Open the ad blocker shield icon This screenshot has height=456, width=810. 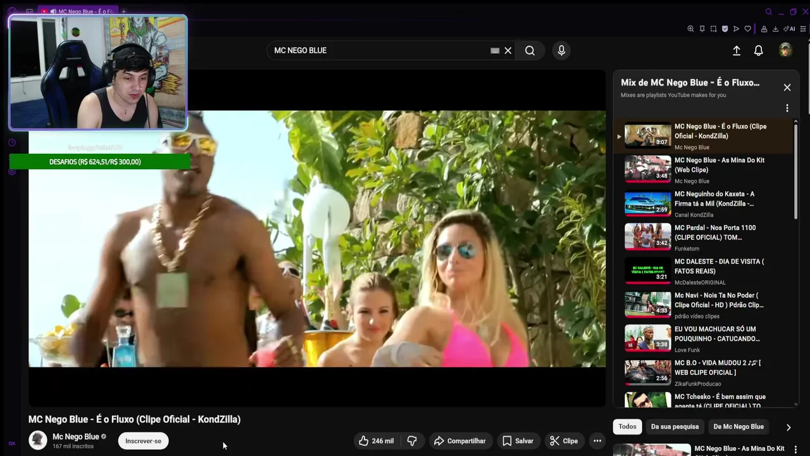tap(725, 28)
